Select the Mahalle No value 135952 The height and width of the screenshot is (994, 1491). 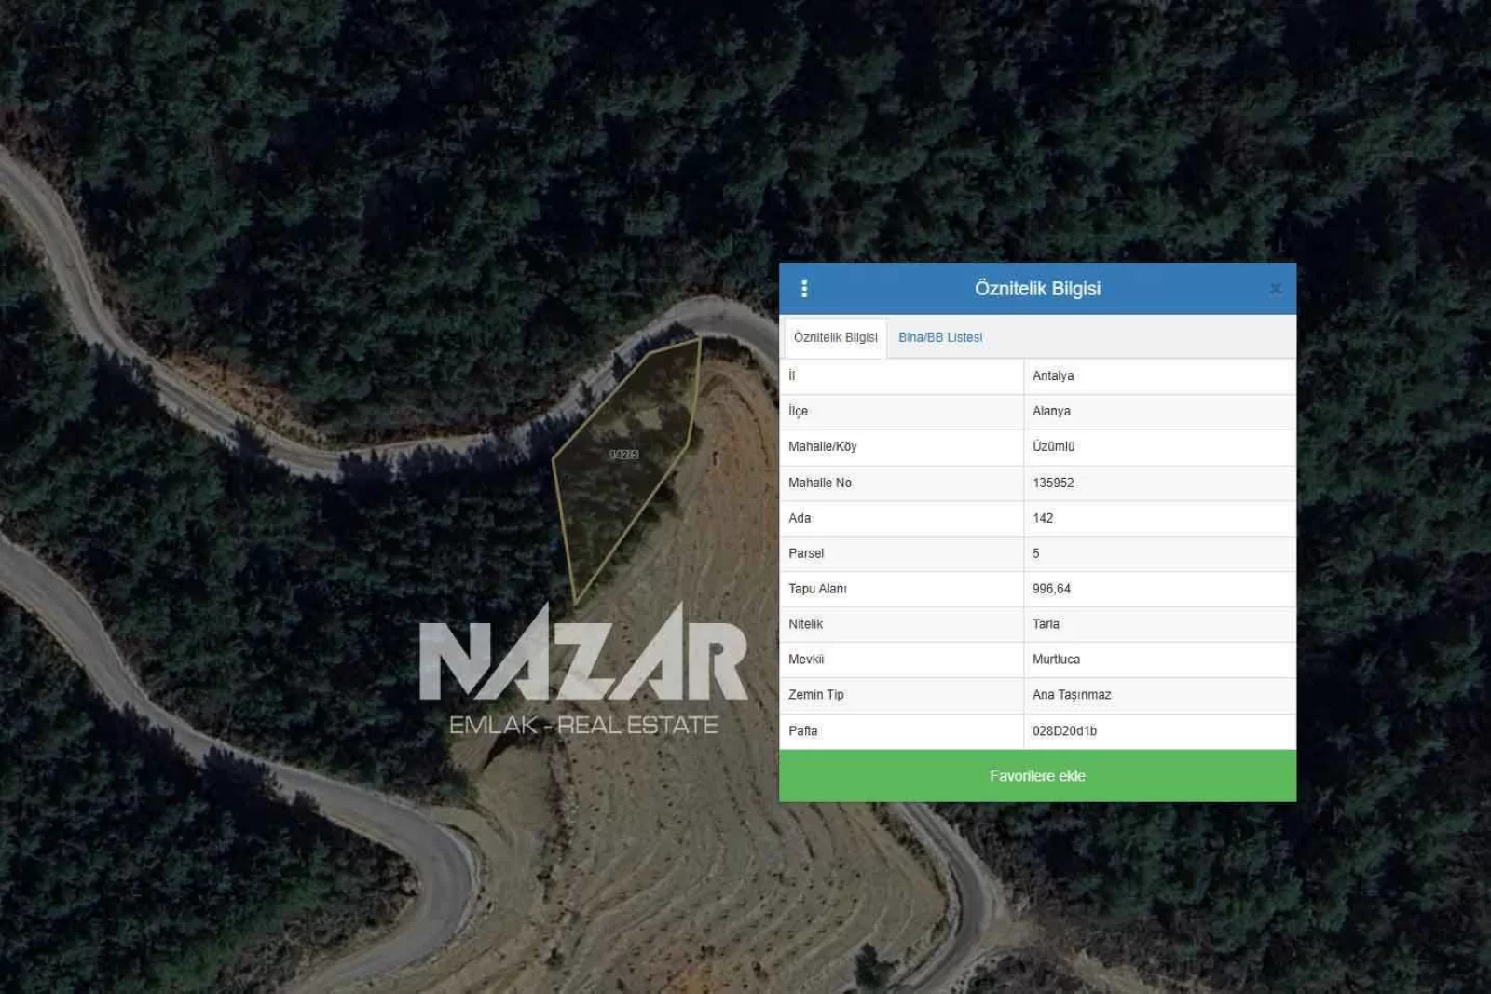click(1053, 483)
